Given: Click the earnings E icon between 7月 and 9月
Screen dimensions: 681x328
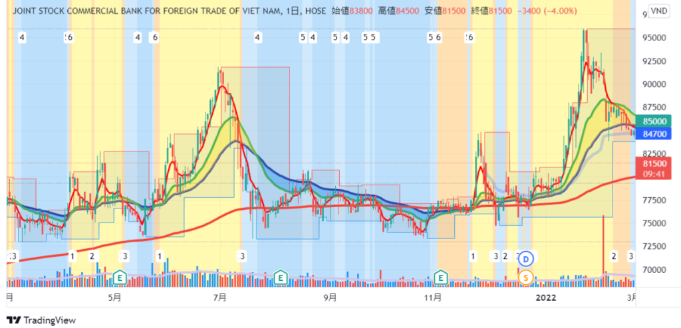Looking at the screenshot, I should point(281,276).
